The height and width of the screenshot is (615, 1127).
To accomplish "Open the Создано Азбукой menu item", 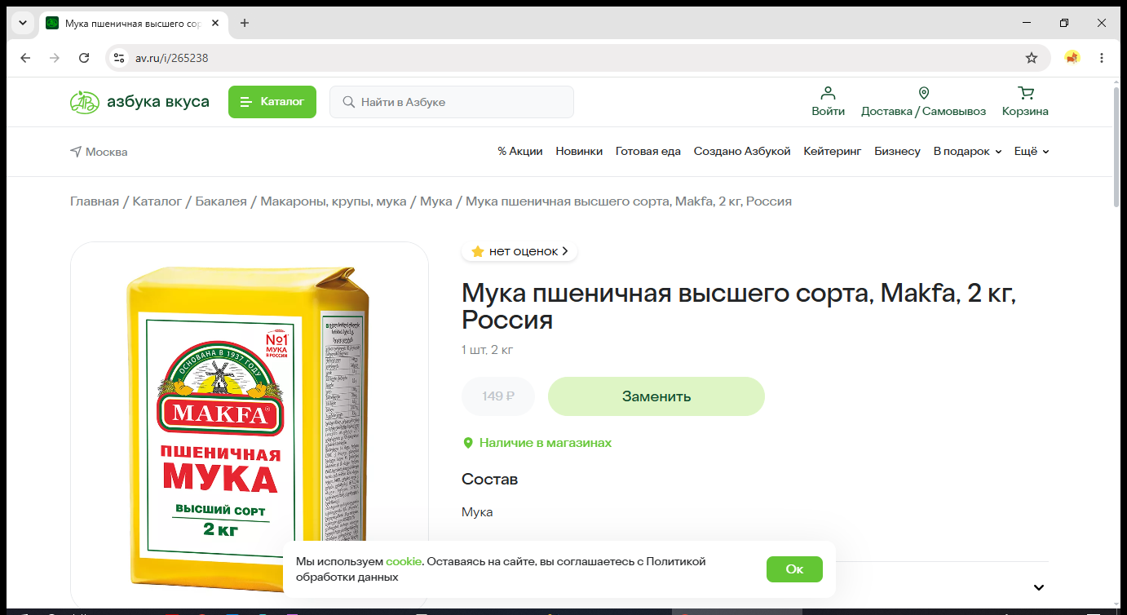I will pos(742,152).
